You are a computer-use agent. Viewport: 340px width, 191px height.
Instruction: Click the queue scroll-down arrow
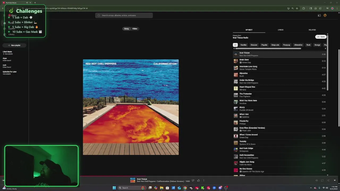pyautogui.click(x=328, y=175)
